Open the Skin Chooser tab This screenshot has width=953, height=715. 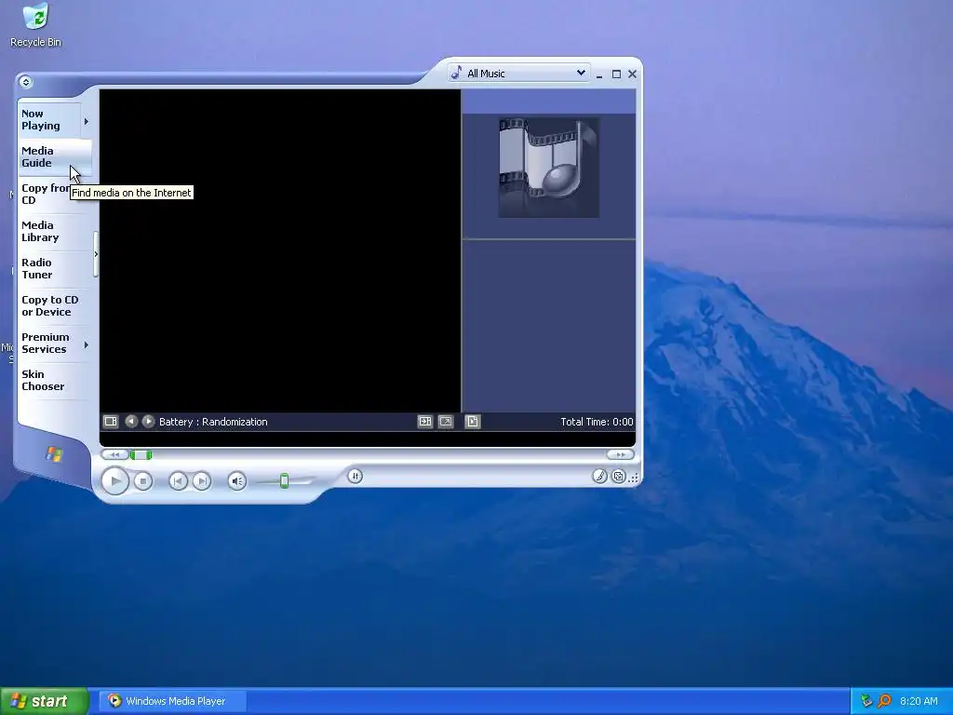click(x=55, y=381)
